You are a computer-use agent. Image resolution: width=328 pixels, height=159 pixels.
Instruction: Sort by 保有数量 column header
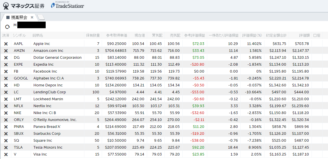coord(93,35)
